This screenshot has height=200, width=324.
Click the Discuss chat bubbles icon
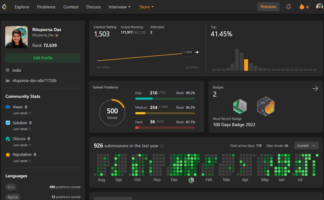click(8, 139)
